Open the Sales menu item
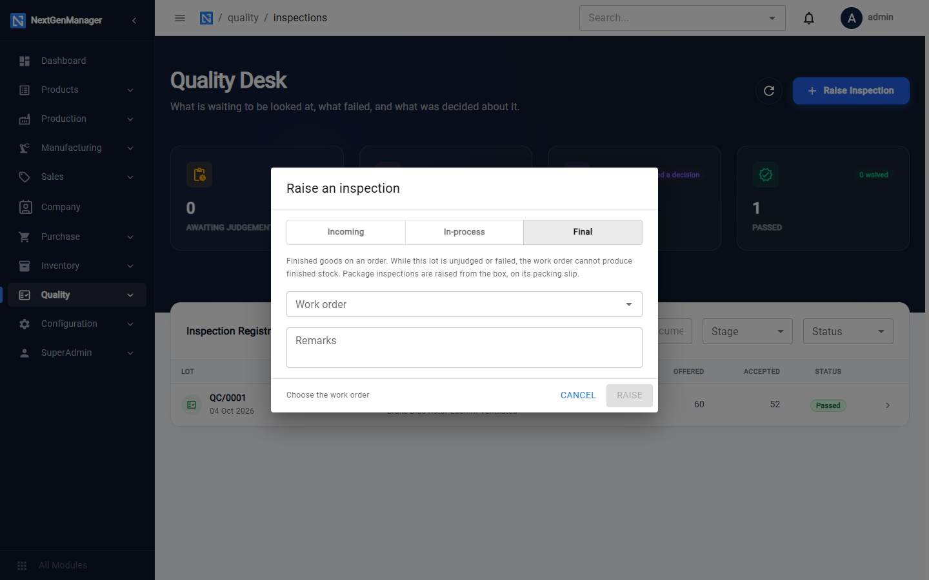 77,177
